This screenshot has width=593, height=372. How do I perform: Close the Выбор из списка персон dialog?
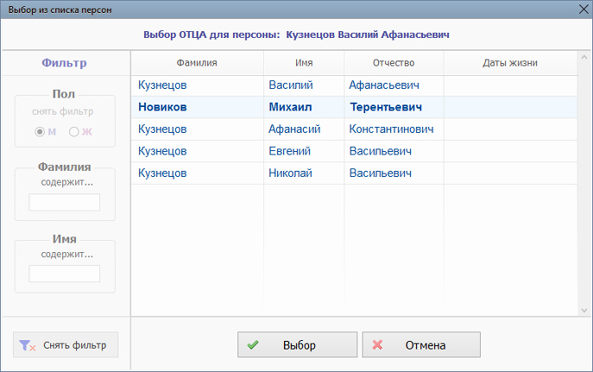coord(584,9)
